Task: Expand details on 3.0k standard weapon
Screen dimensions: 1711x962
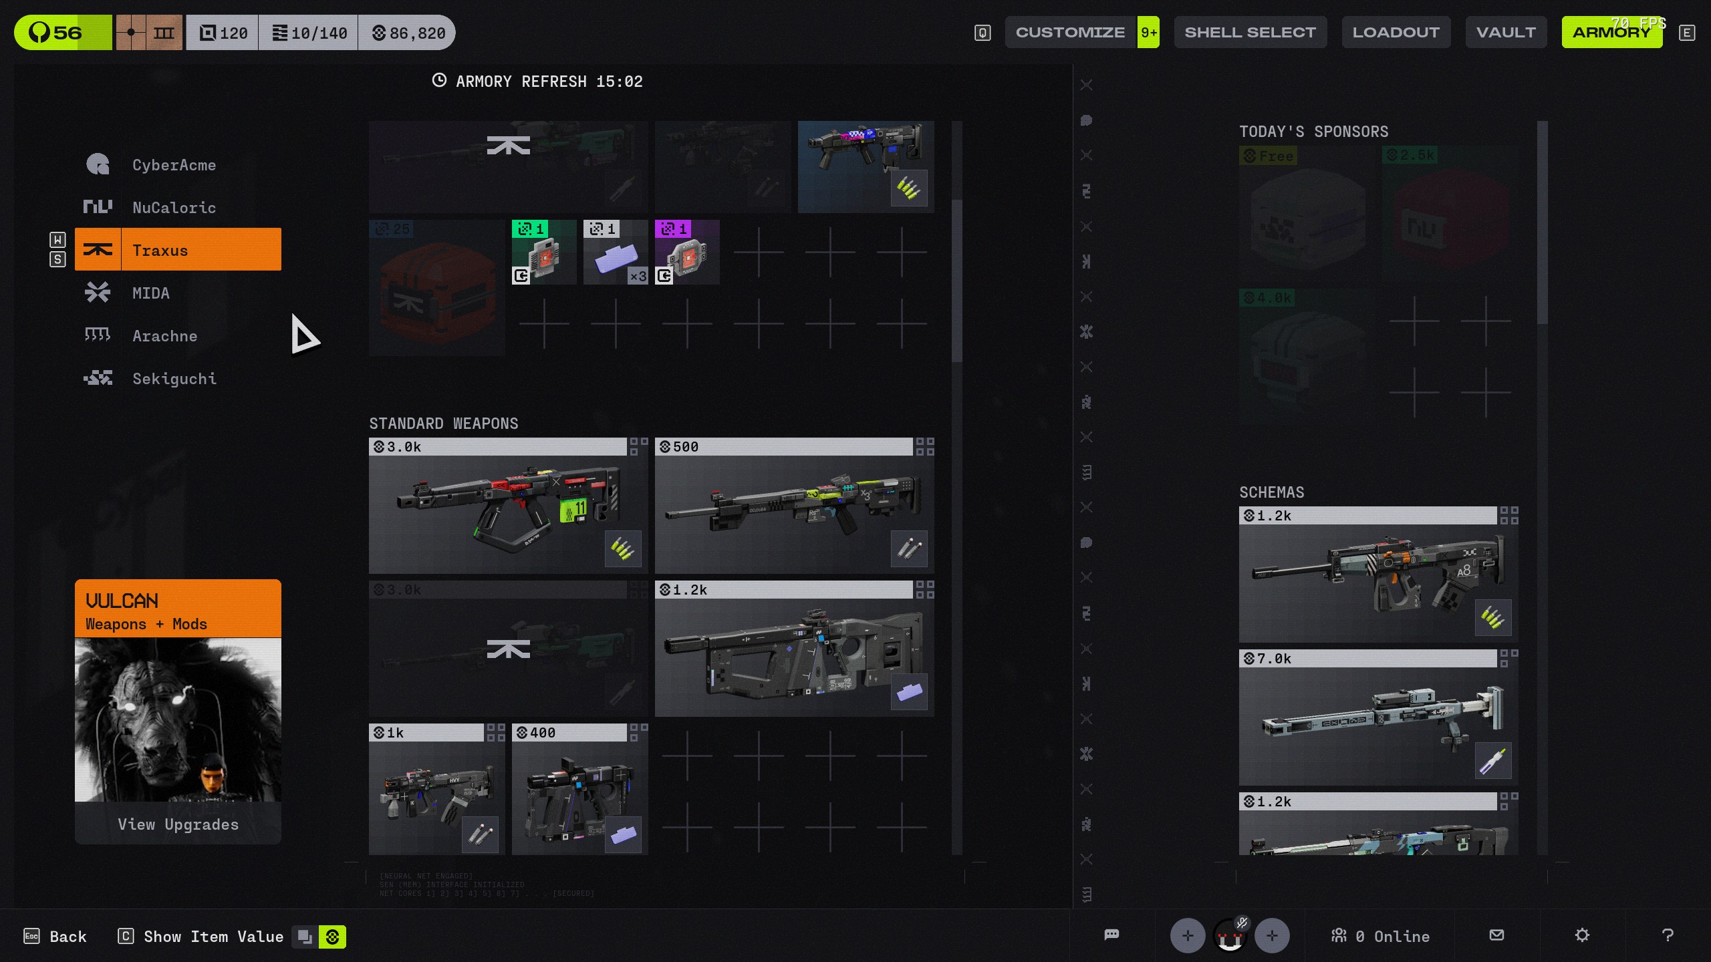Action: pos(638,446)
